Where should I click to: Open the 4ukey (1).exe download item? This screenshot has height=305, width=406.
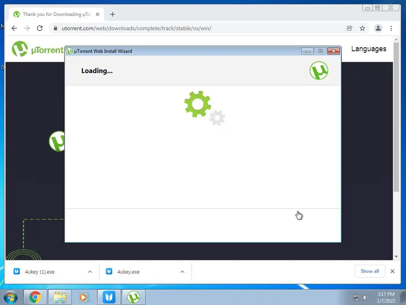39,272
